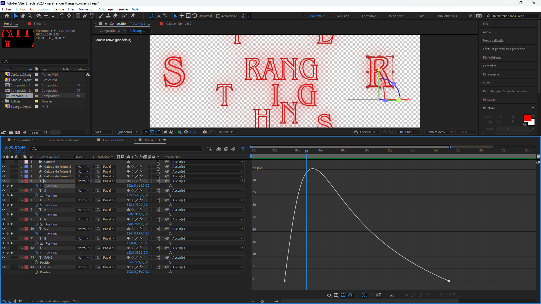Select the Pen tool
This screenshot has height=304, width=541.
85,16
